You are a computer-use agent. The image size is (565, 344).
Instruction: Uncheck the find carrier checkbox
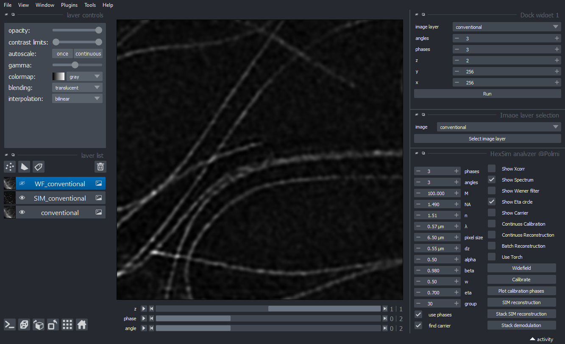(419, 326)
